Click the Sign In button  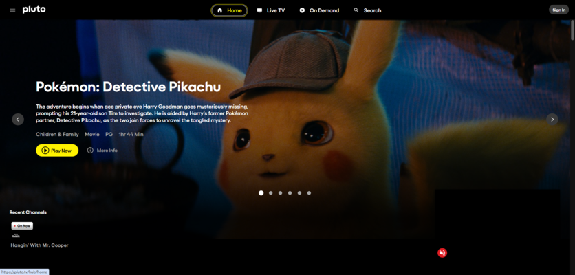tap(558, 10)
